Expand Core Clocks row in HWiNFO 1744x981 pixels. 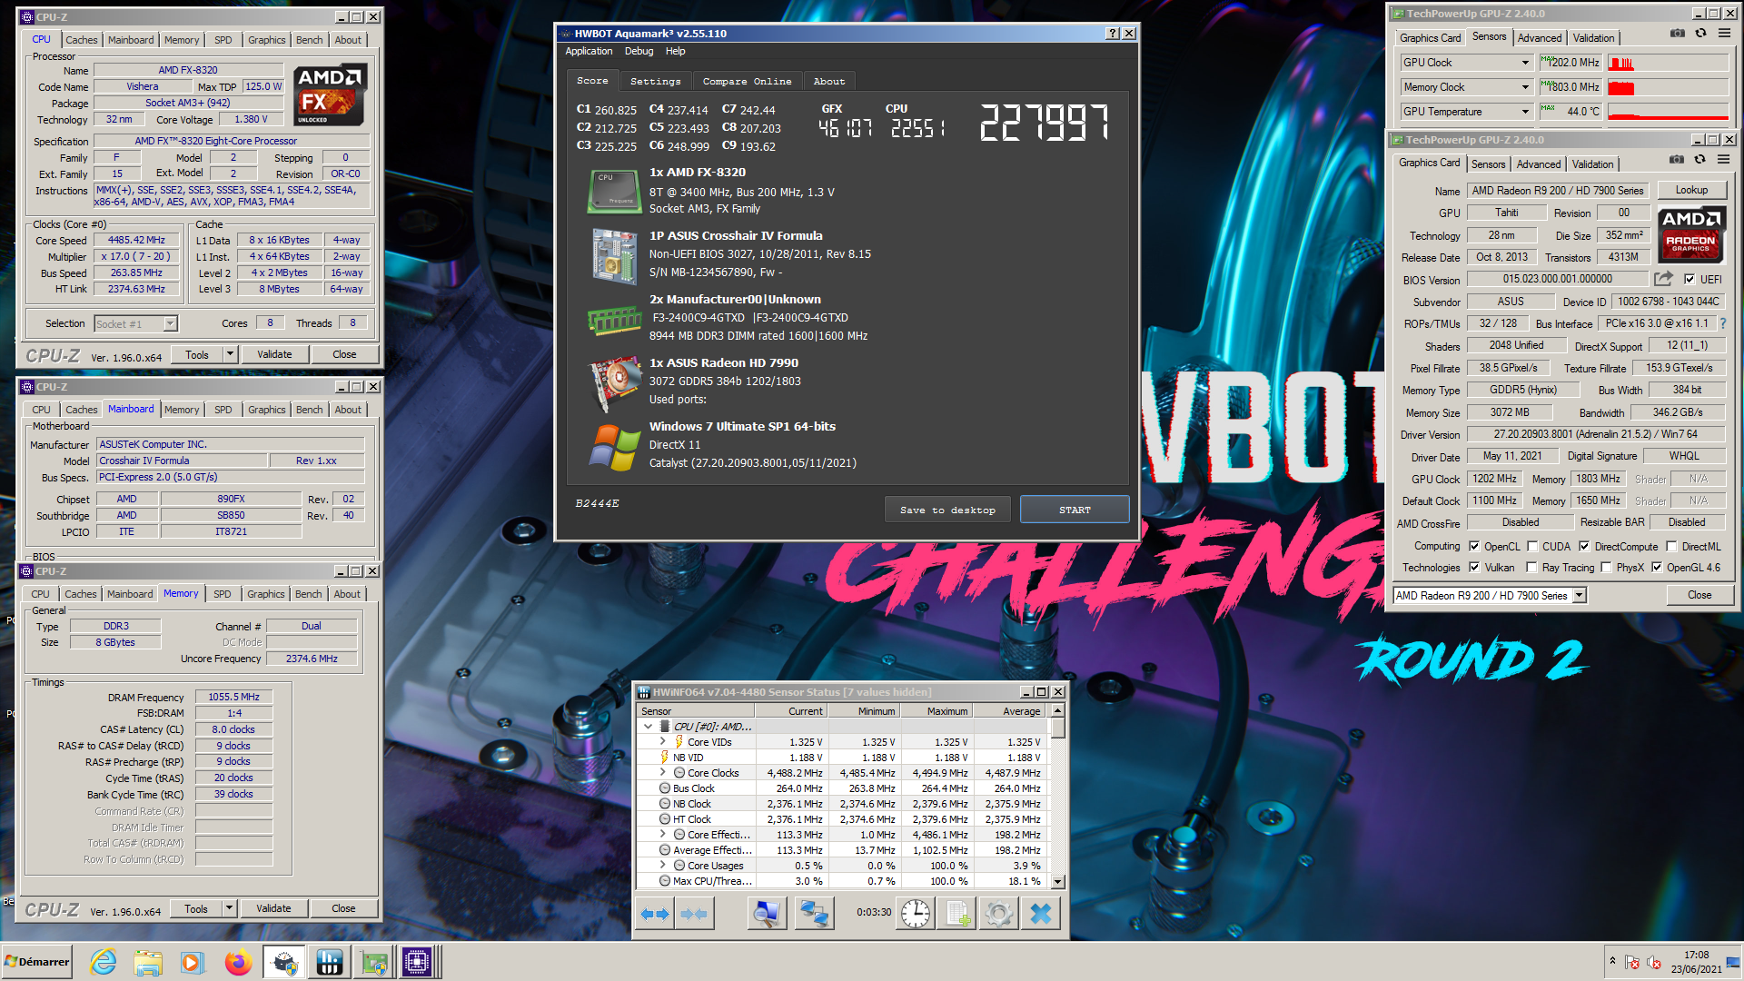click(663, 773)
